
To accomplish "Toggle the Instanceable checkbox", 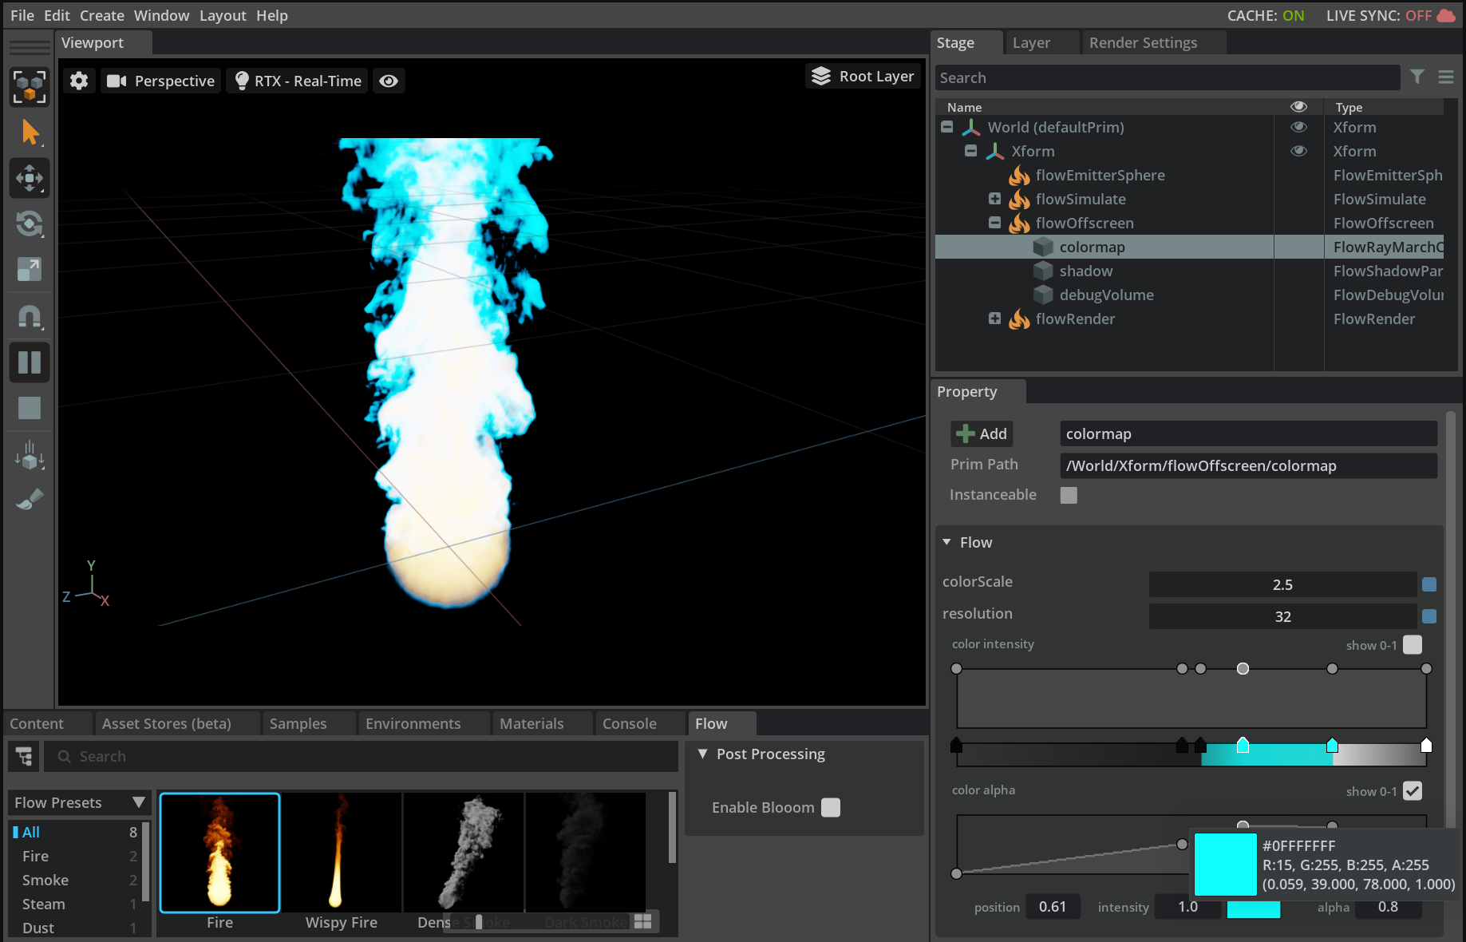I will pos(1069,495).
